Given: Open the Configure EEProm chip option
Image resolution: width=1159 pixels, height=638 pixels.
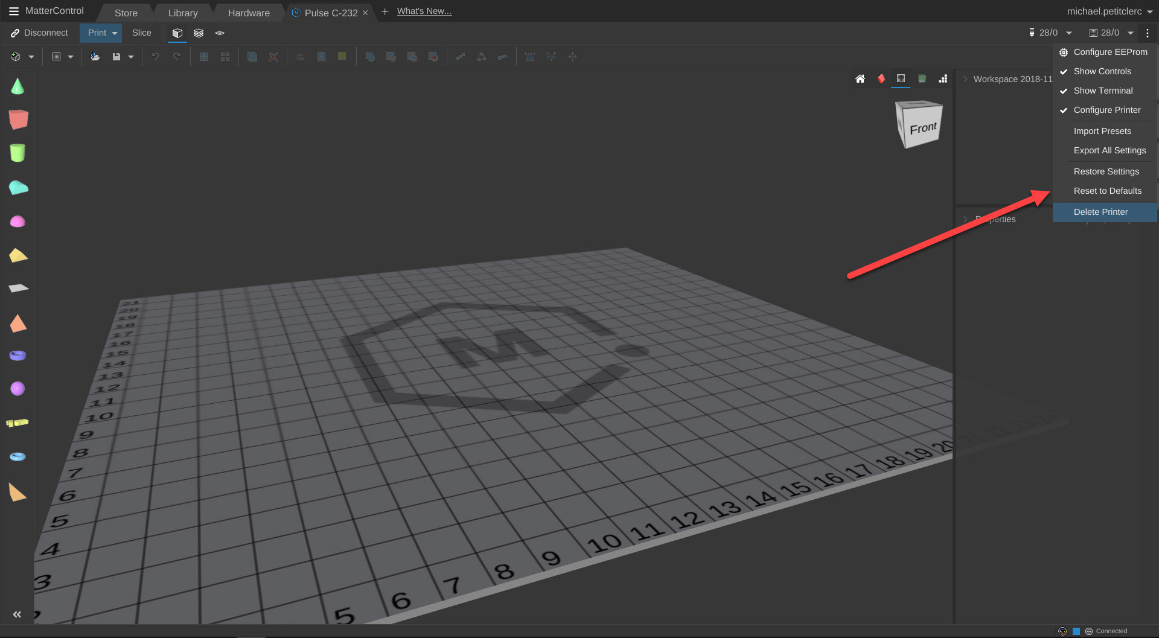Looking at the screenshot, I should point(1110,52).
